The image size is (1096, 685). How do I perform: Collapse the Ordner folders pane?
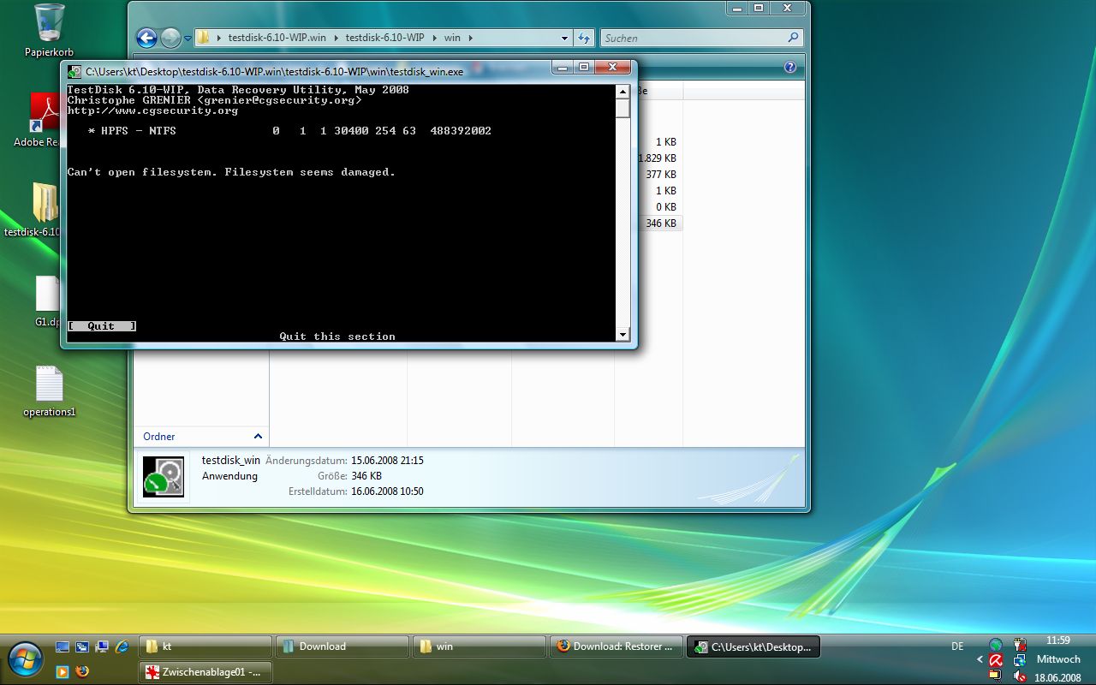(x=258, y=436)
